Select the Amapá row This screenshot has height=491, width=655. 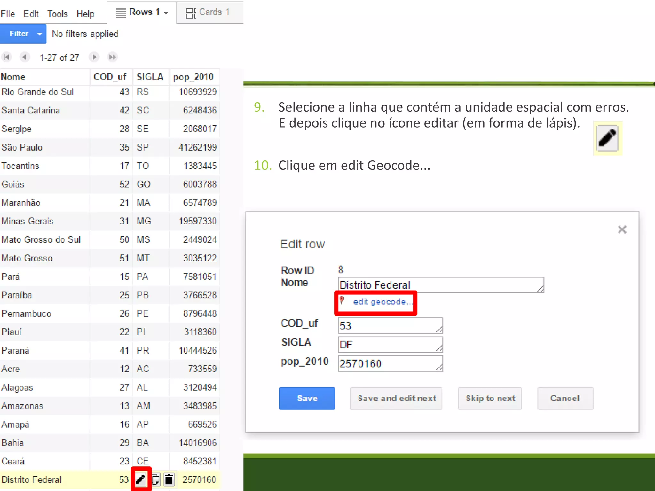[x=110, y=425]
